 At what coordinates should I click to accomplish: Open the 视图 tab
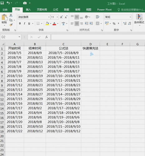89,10
